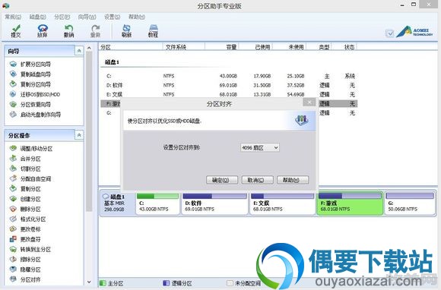Sort by 文件系统 column header
Screen dimensions: 441x290
(184, 47)
